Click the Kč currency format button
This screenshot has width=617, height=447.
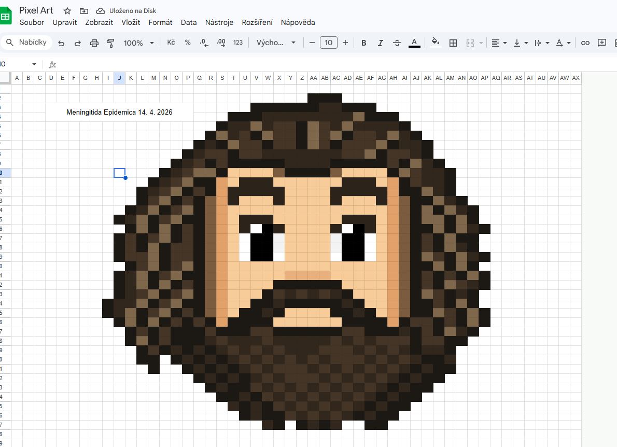coord(171,43)
